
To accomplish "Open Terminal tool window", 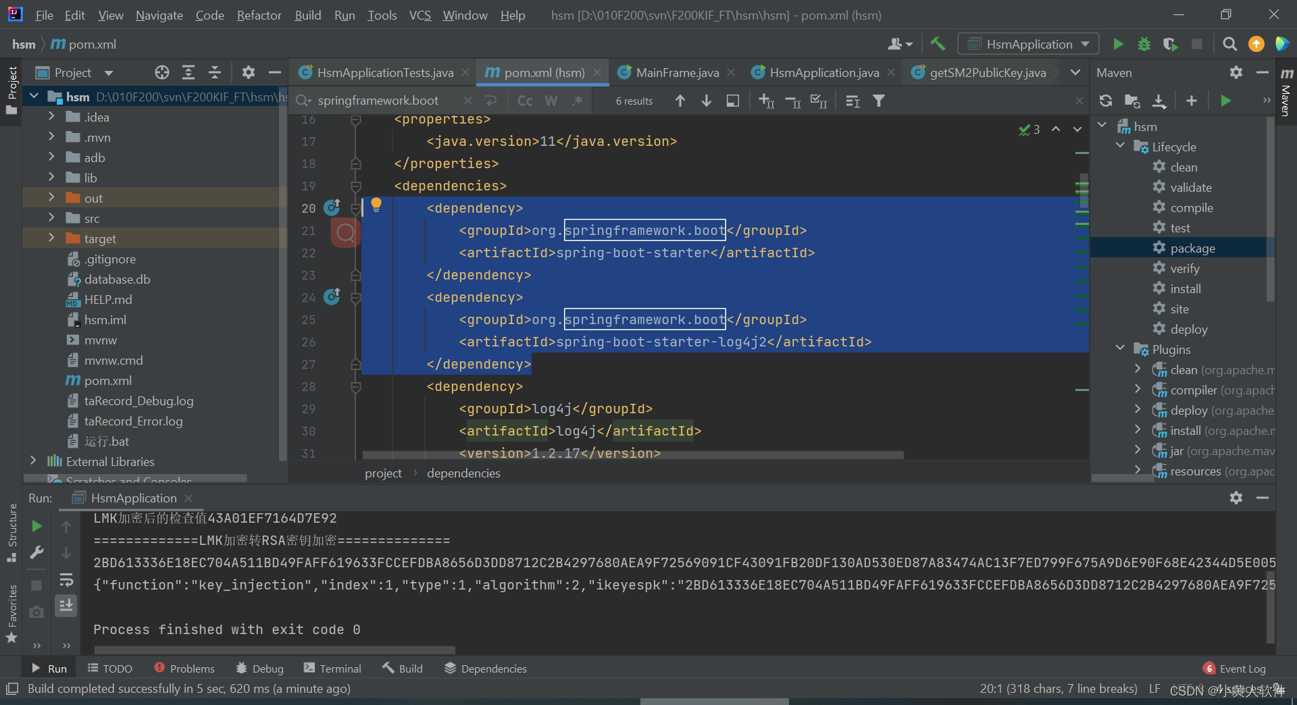I will 332,669.
